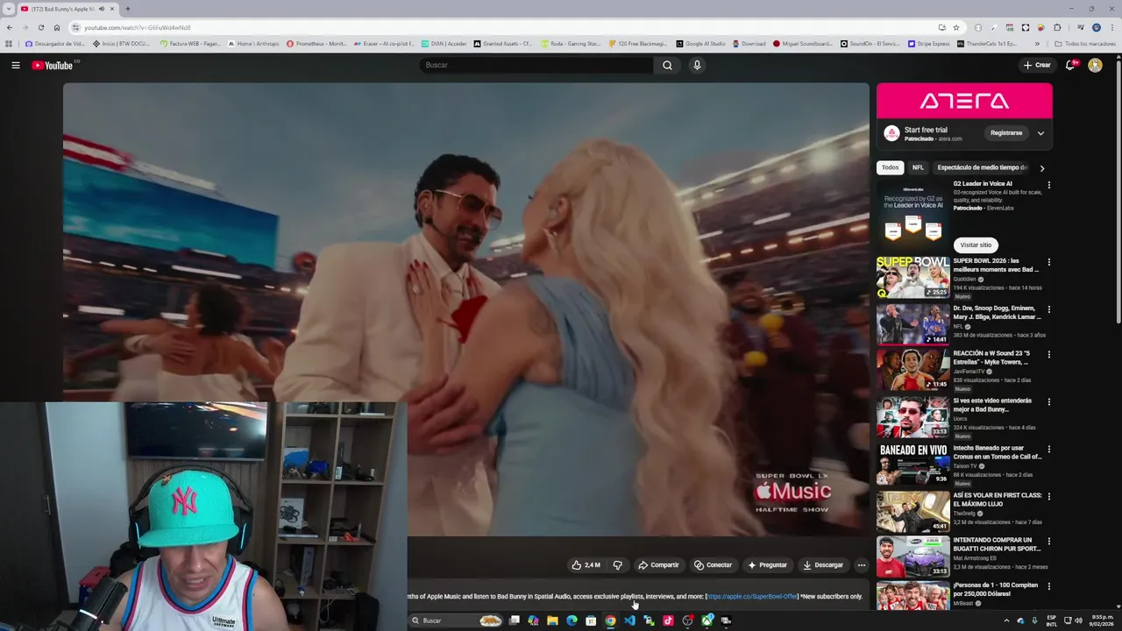This screenshot has width=1122, height=631.
Task: Mute the tab using its speaker icon
Action: coord(102,9)
